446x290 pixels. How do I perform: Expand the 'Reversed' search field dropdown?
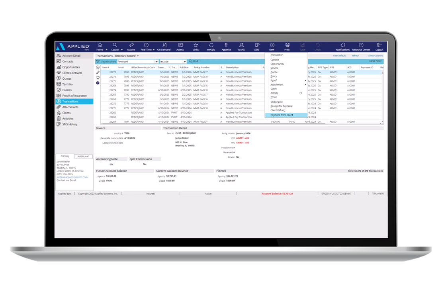(x=156, y=62)
